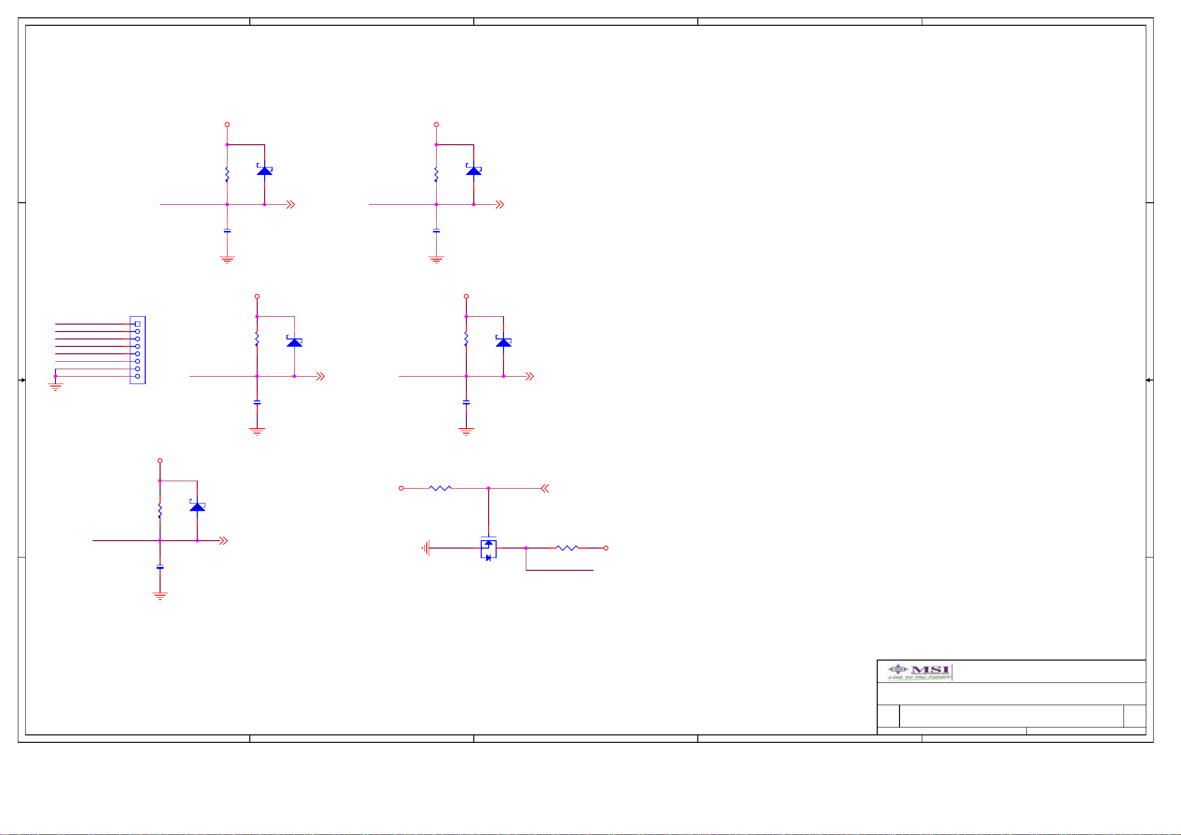Select the capacitor in the top-right circuit
Image resolution: width=1181 pixels, height=835 pixels.
[436, 231]
